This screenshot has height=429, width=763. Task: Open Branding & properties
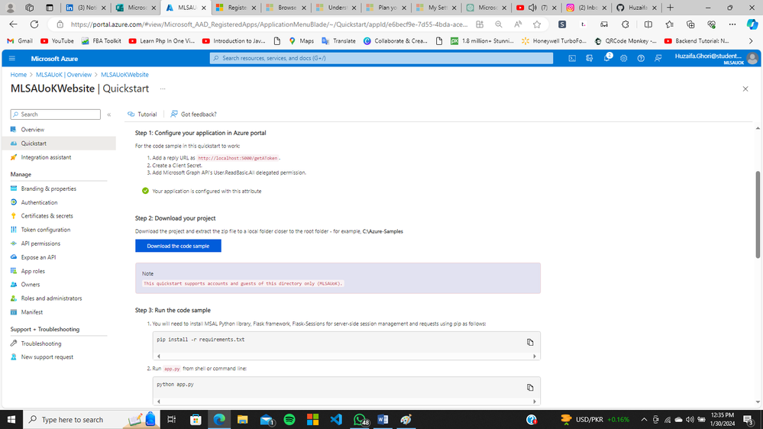[48, 189]
